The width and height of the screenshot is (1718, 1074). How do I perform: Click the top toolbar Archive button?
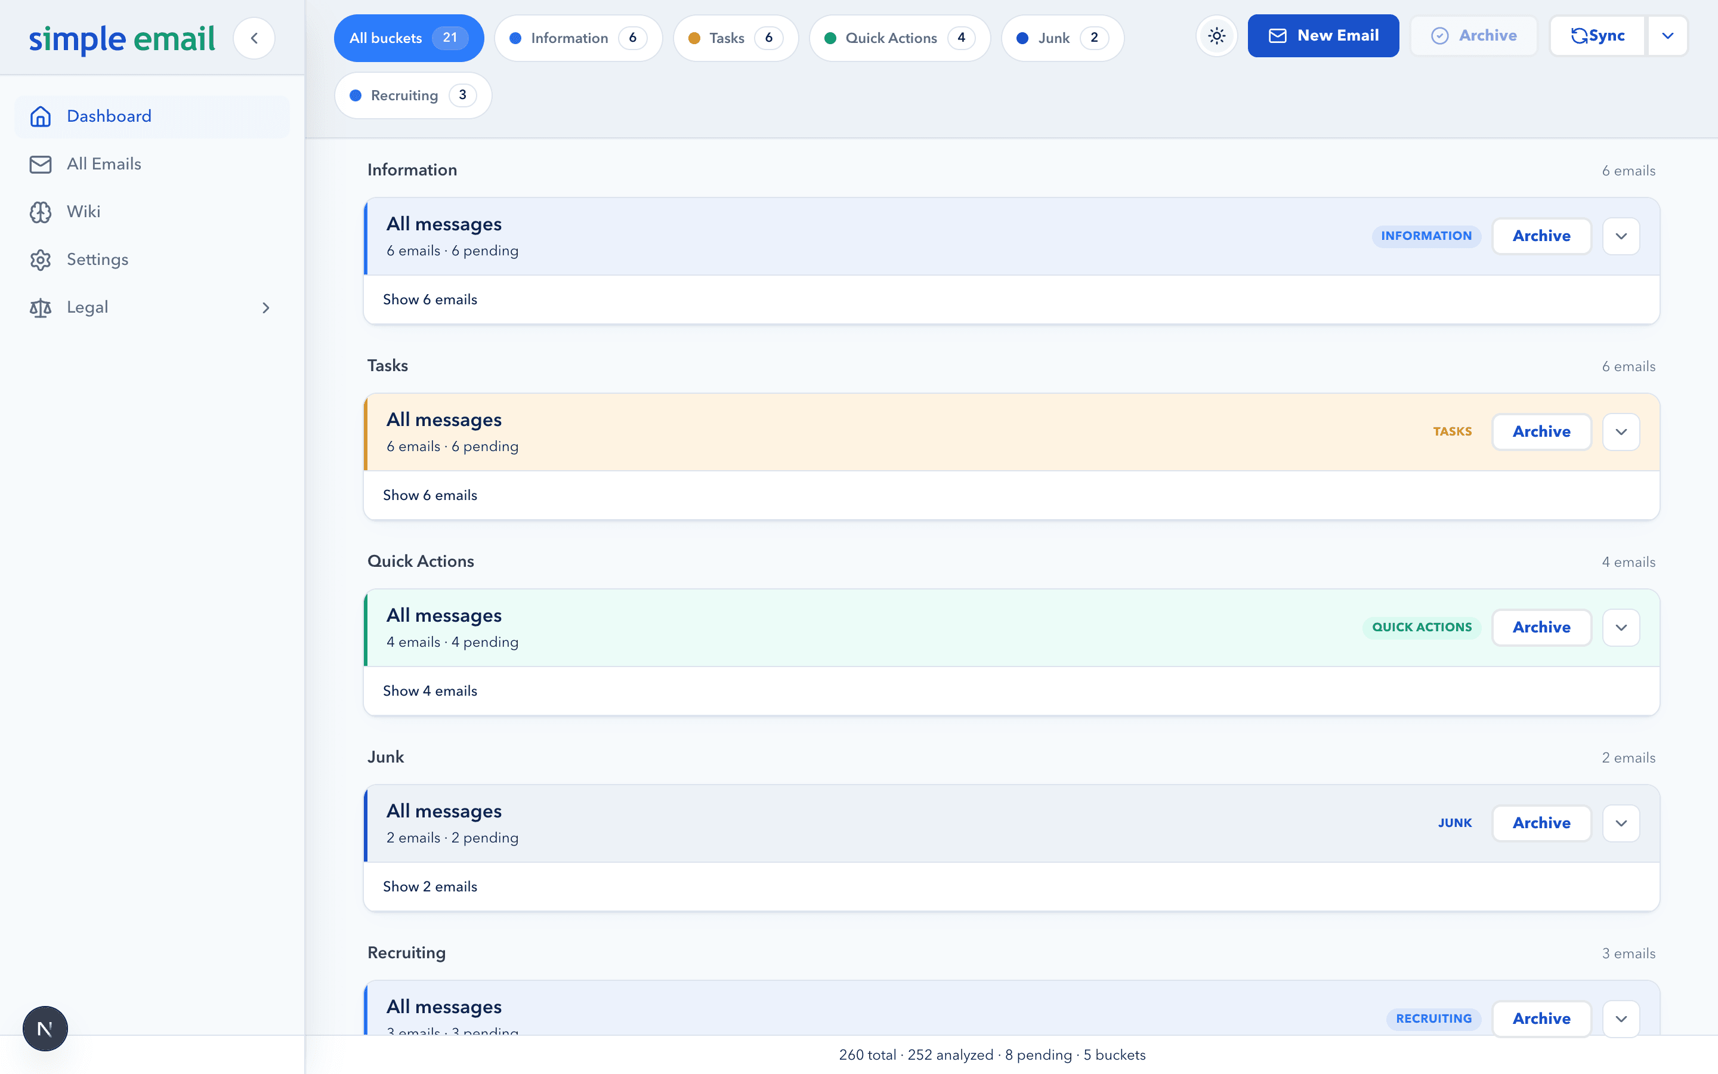click(1474, 36)
